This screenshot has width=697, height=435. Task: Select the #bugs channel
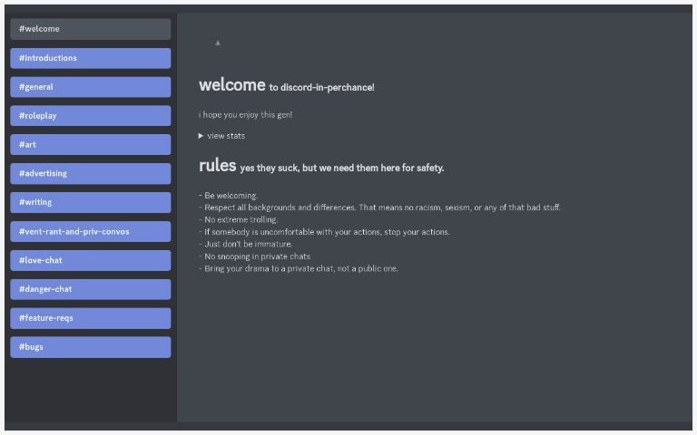pyautogui.click(x=90, y=347)
